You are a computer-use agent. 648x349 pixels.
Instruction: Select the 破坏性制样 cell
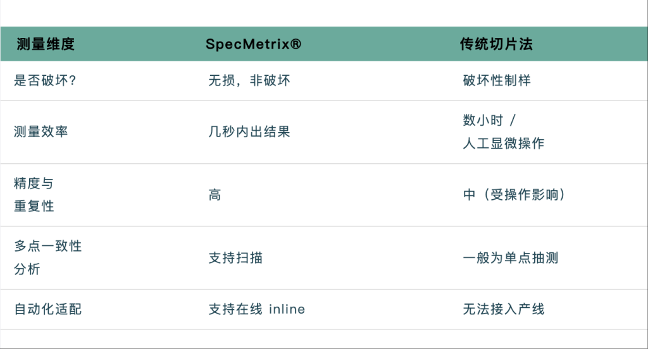coord(497,80)
